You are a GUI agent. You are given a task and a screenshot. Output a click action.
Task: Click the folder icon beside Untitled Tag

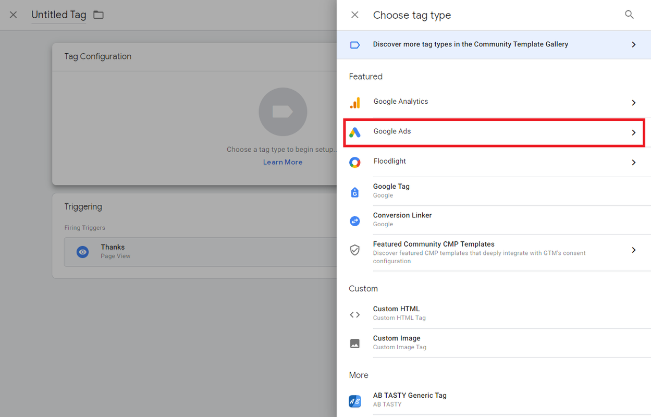tap(99, 15)
